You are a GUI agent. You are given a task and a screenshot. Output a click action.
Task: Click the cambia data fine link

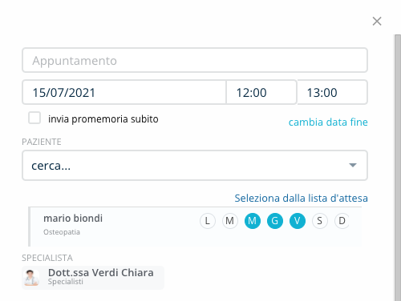[x=328, y=122]
